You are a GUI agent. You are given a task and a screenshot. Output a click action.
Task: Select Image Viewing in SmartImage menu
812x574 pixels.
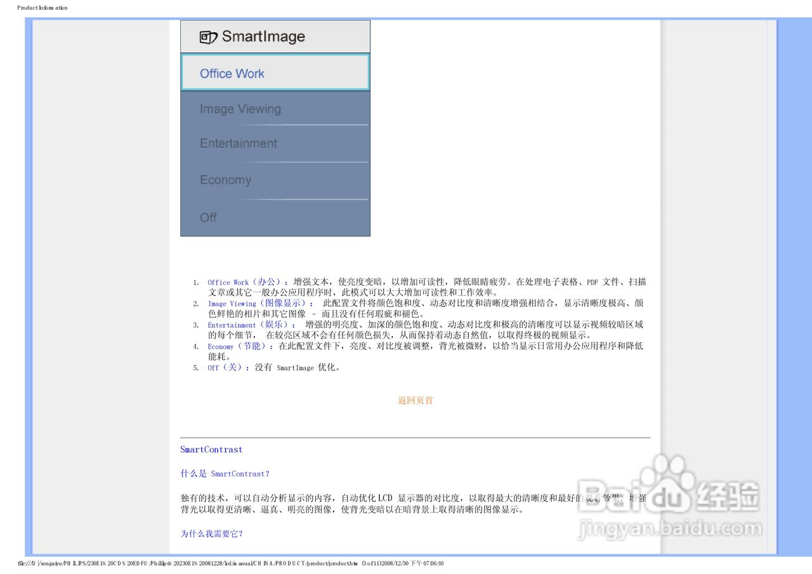point(275,109)
